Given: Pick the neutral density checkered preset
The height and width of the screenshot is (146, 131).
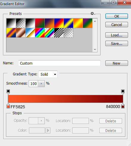Looking at the screenshot, I should (x=68, y=33).
